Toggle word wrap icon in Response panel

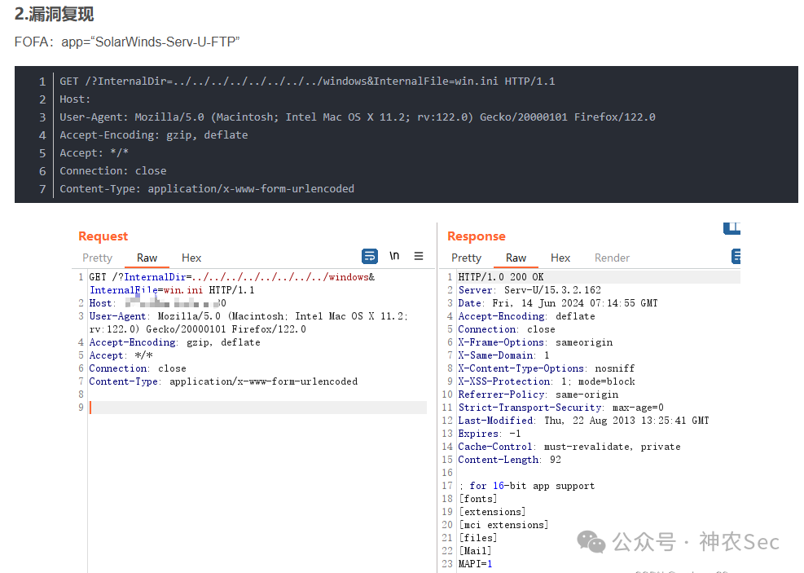click(736, 256)
